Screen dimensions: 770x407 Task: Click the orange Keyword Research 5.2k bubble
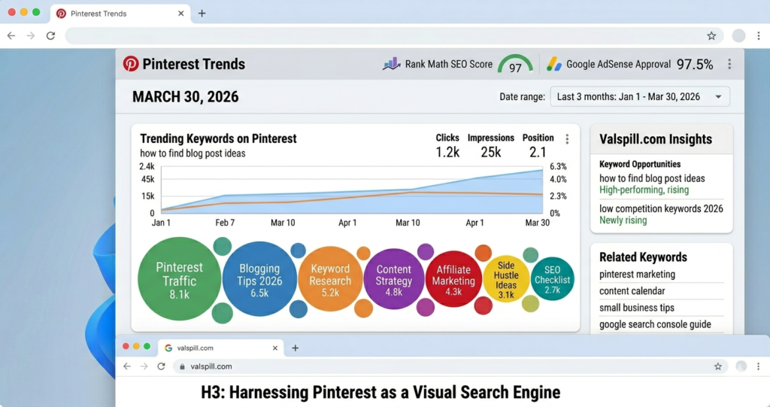click(x=330, y=279)
